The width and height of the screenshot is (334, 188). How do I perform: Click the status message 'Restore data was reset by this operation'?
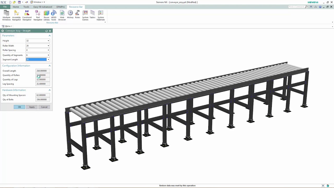[177, 186]
